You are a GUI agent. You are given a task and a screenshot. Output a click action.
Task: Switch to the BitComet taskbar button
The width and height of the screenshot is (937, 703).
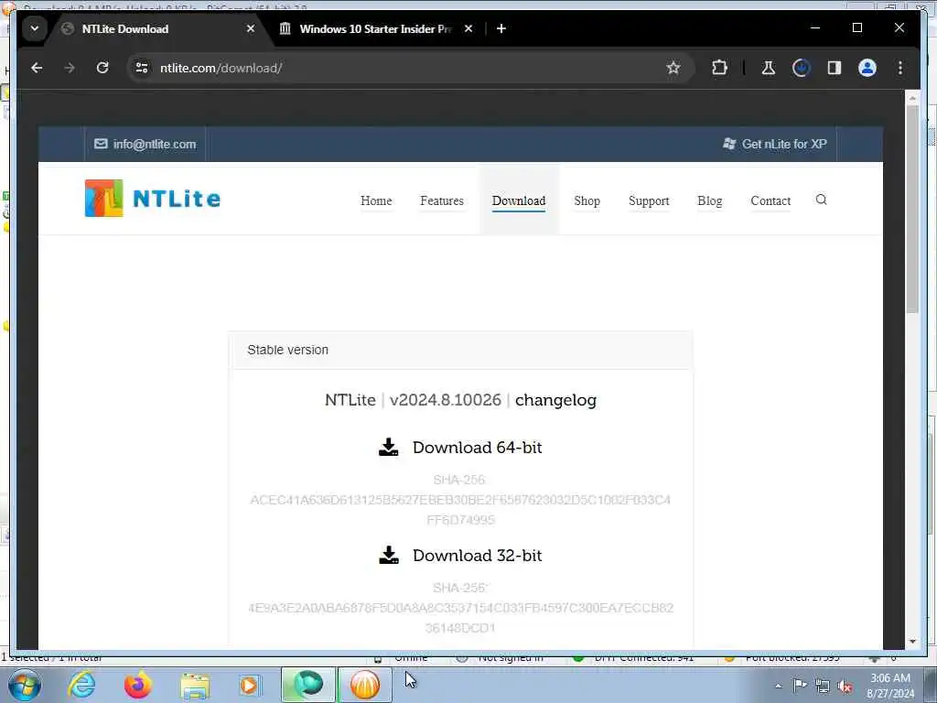point(364,685)
